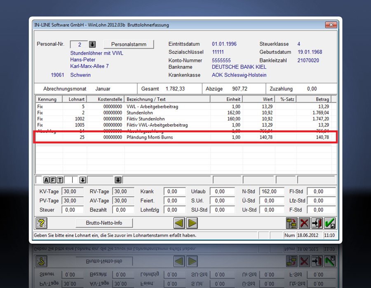
Task: Click the exit door icon
Action: pyautogui.click(x=317, y=223)
